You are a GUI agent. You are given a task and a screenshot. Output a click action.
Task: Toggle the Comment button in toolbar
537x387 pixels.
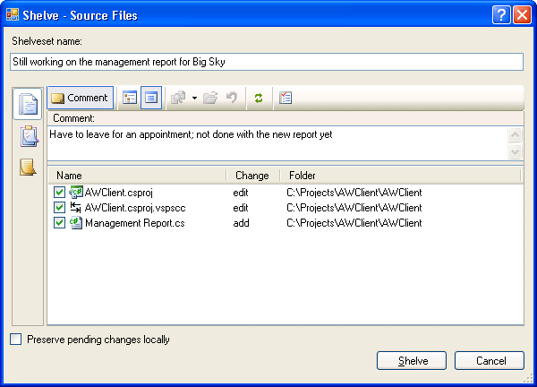click(x=80, y=98)
